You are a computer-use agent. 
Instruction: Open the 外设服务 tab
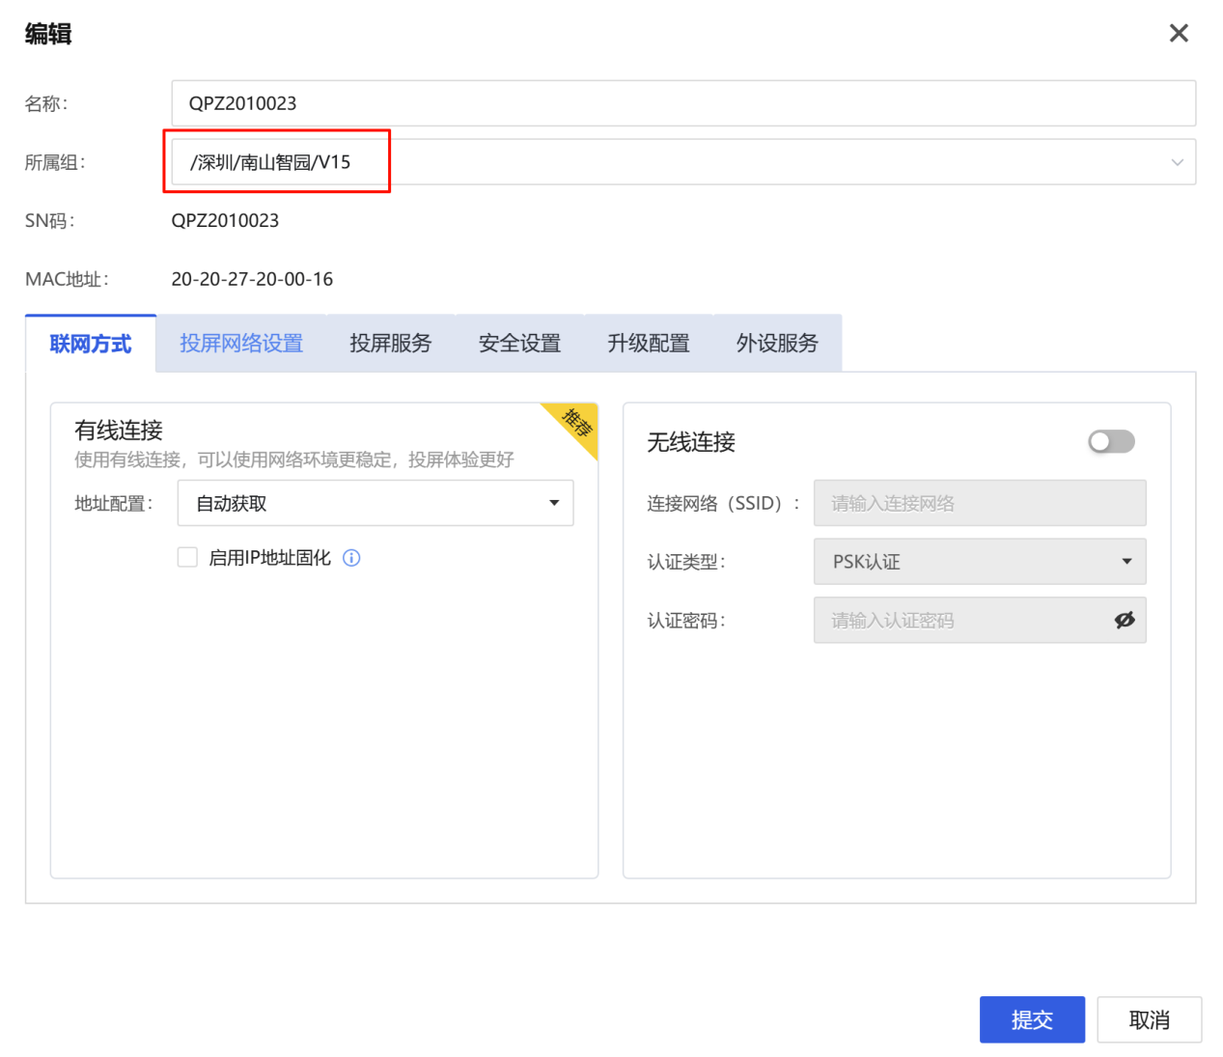[777, 344]
